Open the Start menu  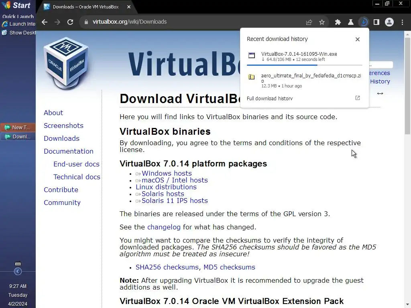pyautogui.click(x=17, y=5)
